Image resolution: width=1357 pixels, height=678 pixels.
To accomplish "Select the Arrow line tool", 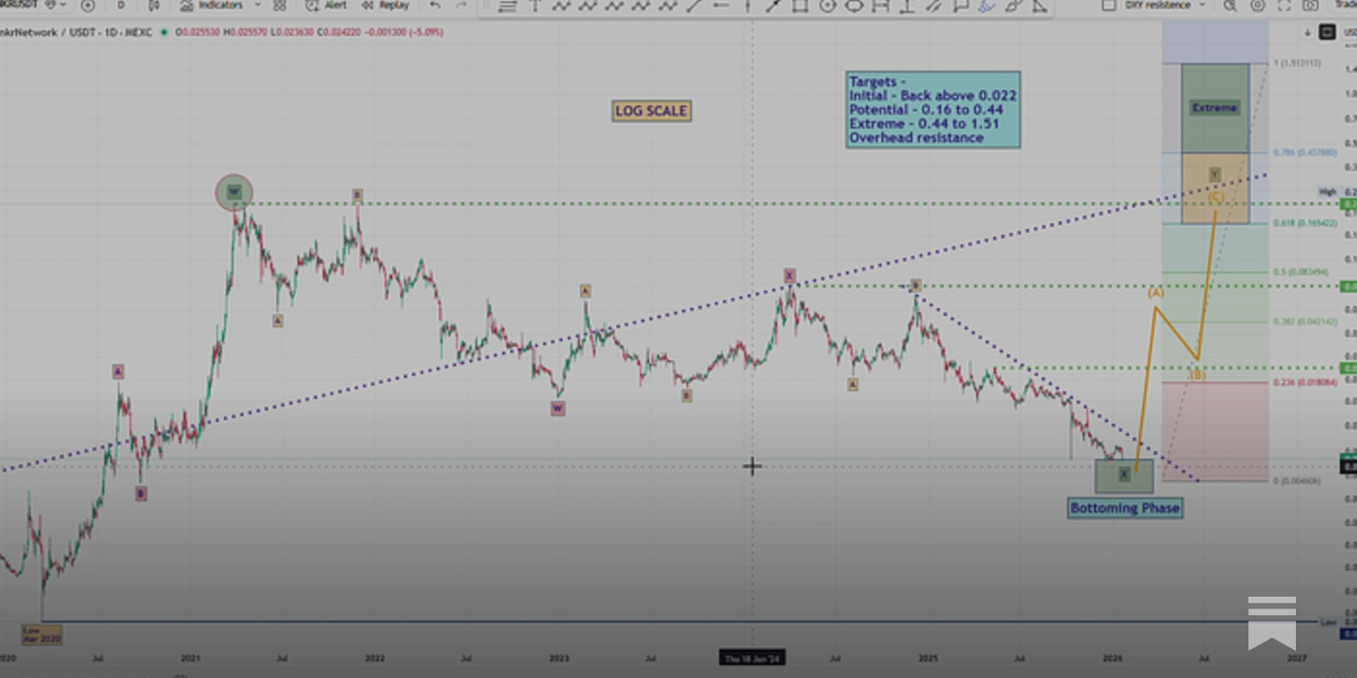I will coord(773,7).
